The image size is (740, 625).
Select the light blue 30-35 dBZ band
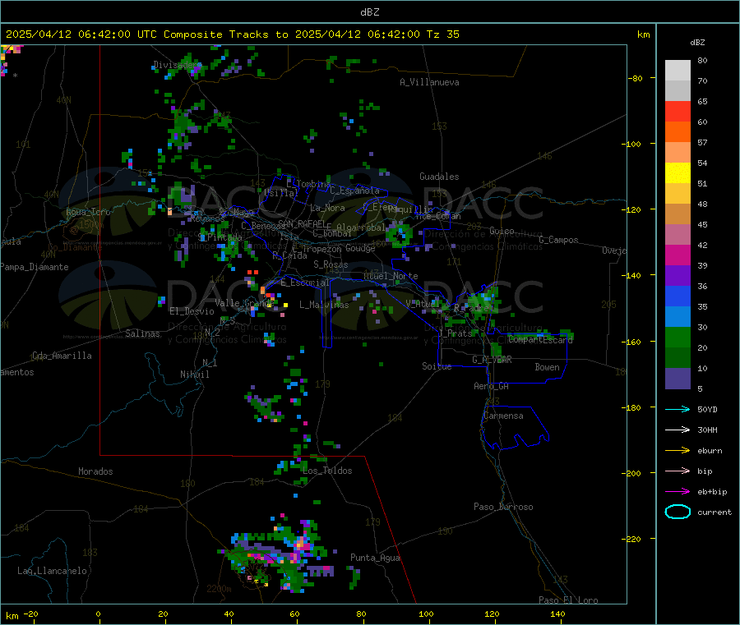tap(678, 317)
